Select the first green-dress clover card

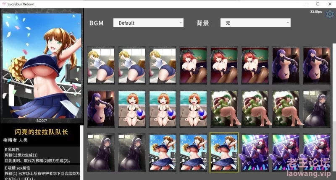(x=224, y=109)
